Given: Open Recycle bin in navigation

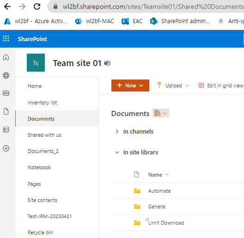Looking at the screenshot, I should (x=40, y=232).
